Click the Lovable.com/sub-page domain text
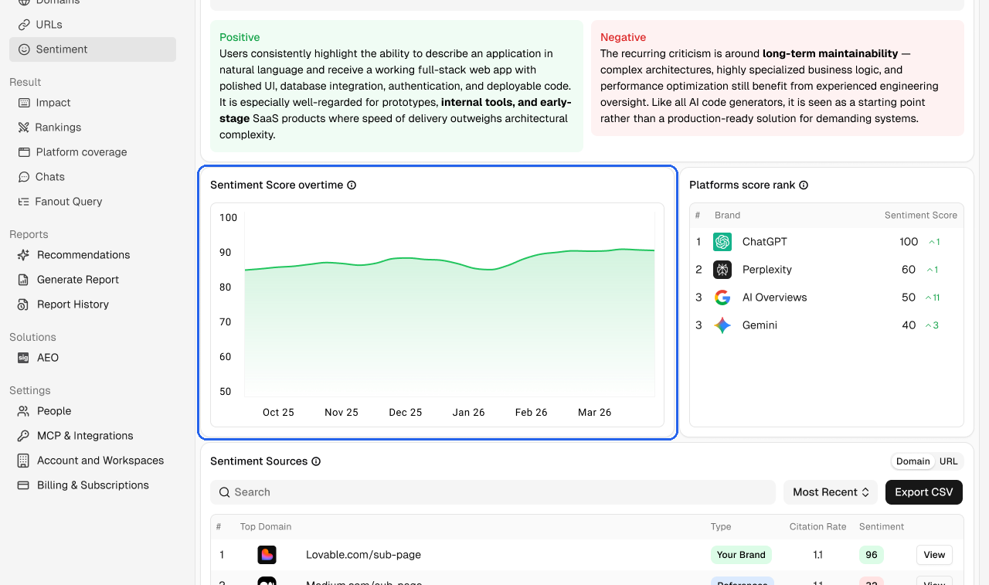Viewport: 989px width, 585px height. click(x=363, y=555)
